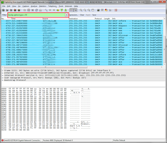Click the find packet magnifier icon
The image size is (167, 143).
(46, 10)
